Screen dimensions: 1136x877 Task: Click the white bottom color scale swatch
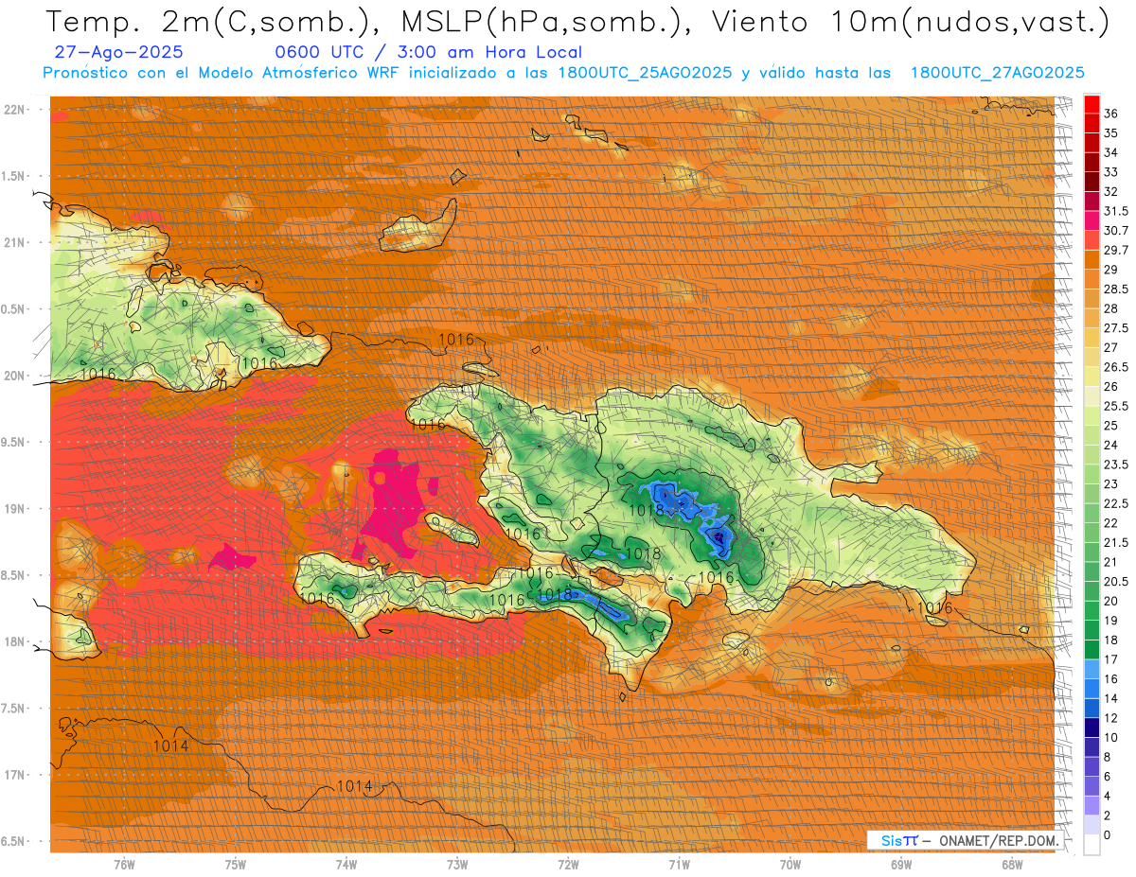[1092, 845]
